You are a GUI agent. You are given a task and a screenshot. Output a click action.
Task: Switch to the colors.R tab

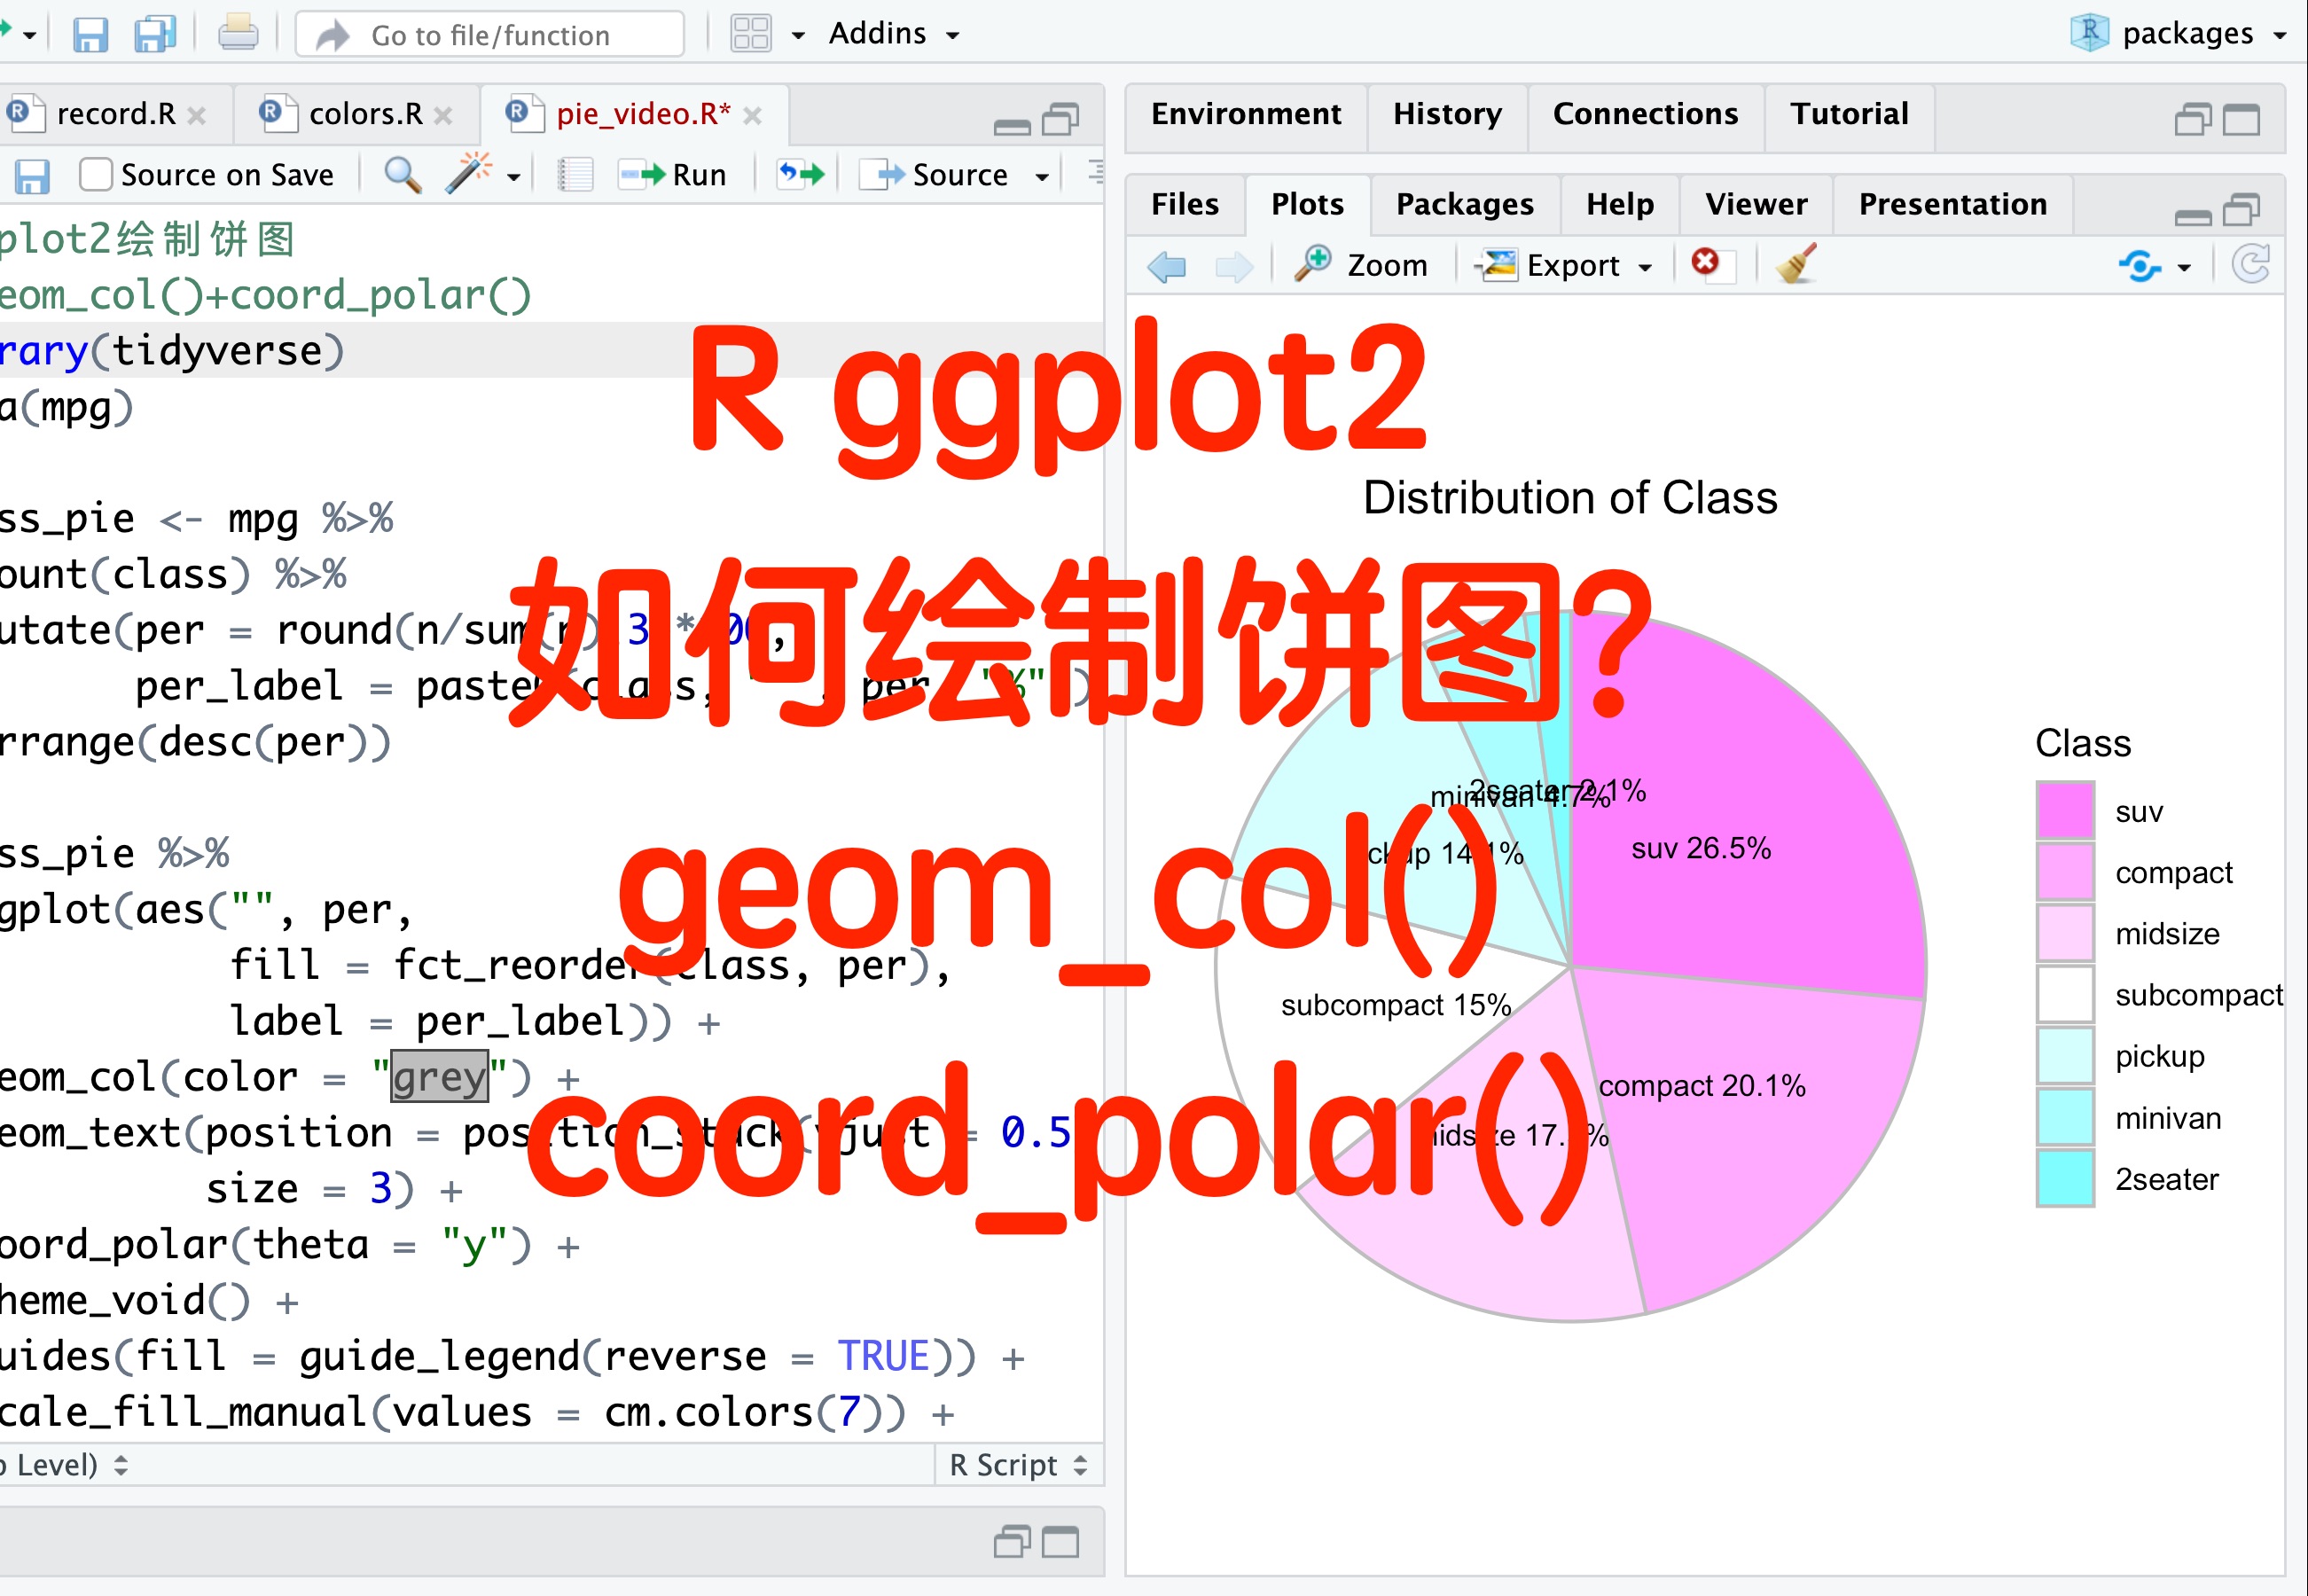[365, 114]
